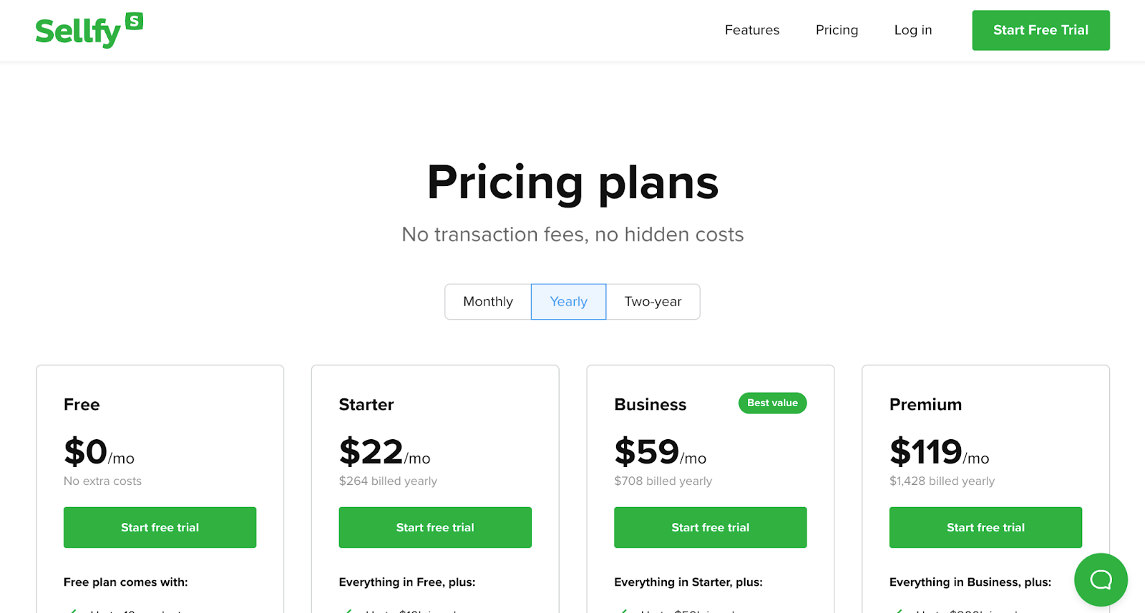Open the chat support bubble

pyautogui.click(x=1101, y=579)
